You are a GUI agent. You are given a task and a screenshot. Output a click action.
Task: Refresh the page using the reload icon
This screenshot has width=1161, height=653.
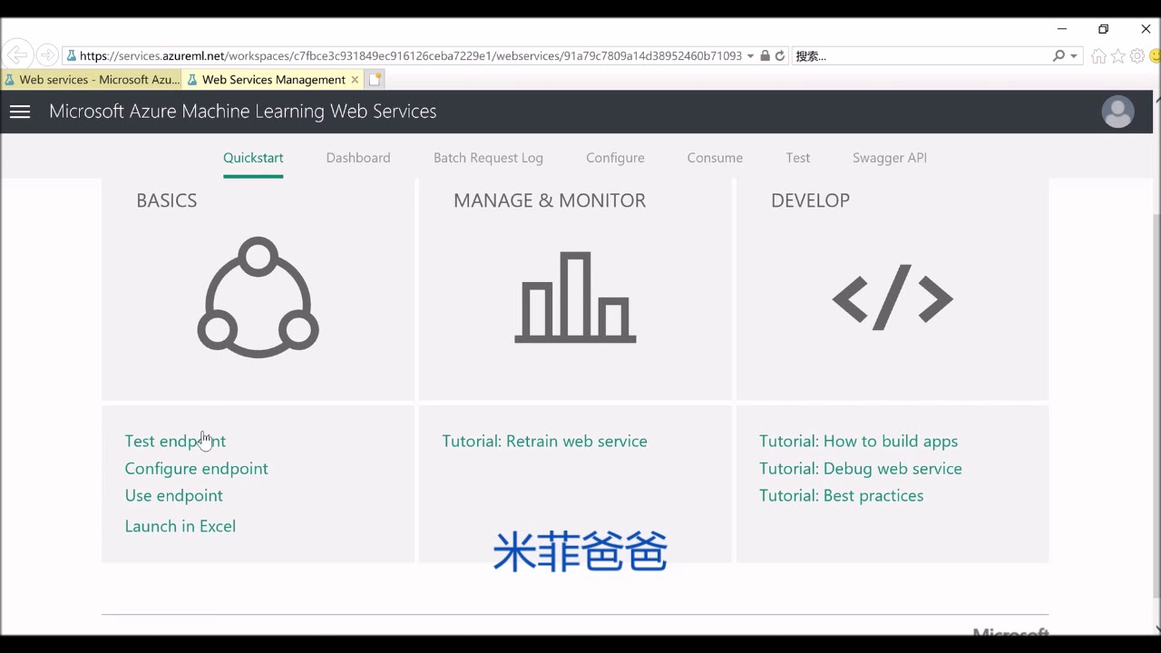coord(780,55)
